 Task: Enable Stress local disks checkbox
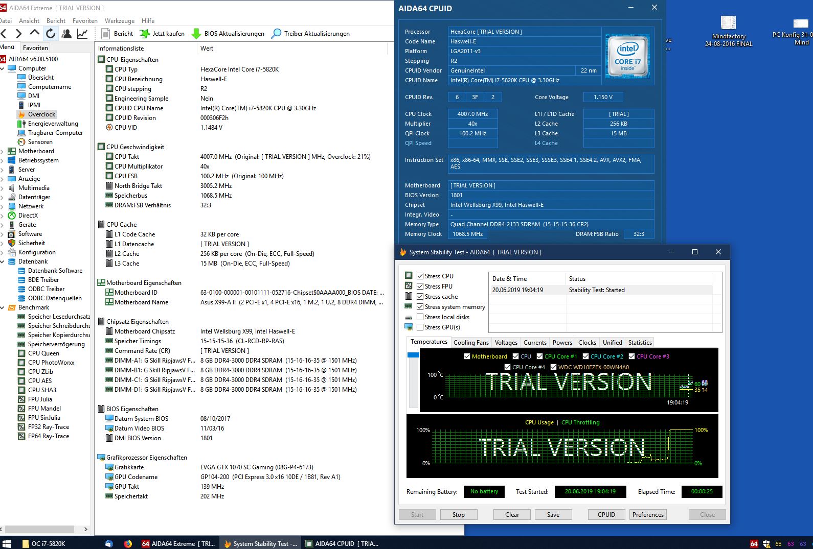pyautogui.click(x=420, y=317)
